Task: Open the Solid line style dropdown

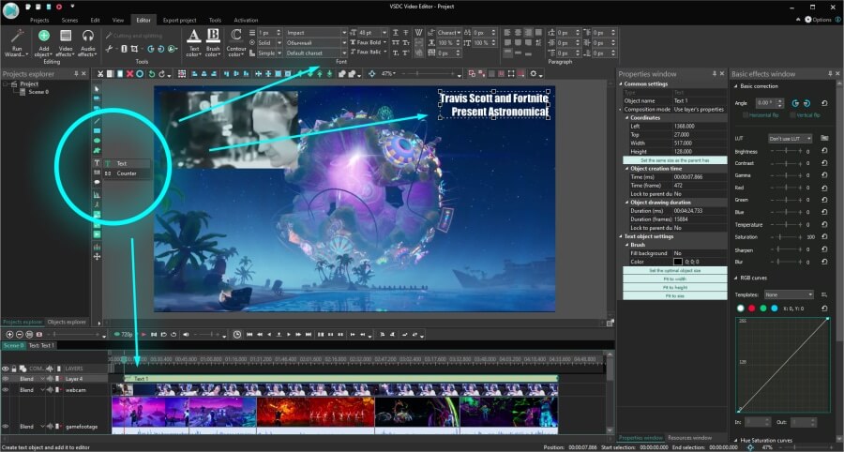Action: click(270, 42)
